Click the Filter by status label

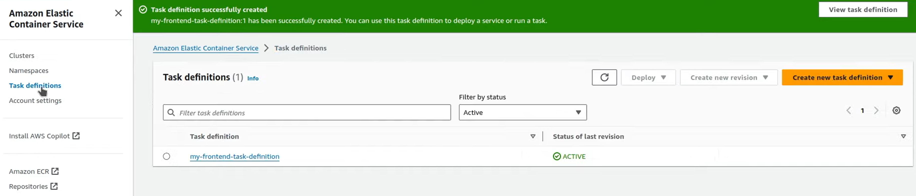click(482, 97)
